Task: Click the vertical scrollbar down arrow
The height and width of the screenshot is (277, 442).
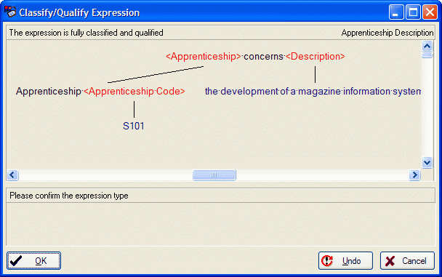Action: click(x=427, y=162)
